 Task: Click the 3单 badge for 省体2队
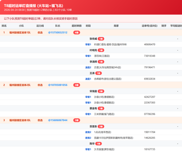pos(77,85)
